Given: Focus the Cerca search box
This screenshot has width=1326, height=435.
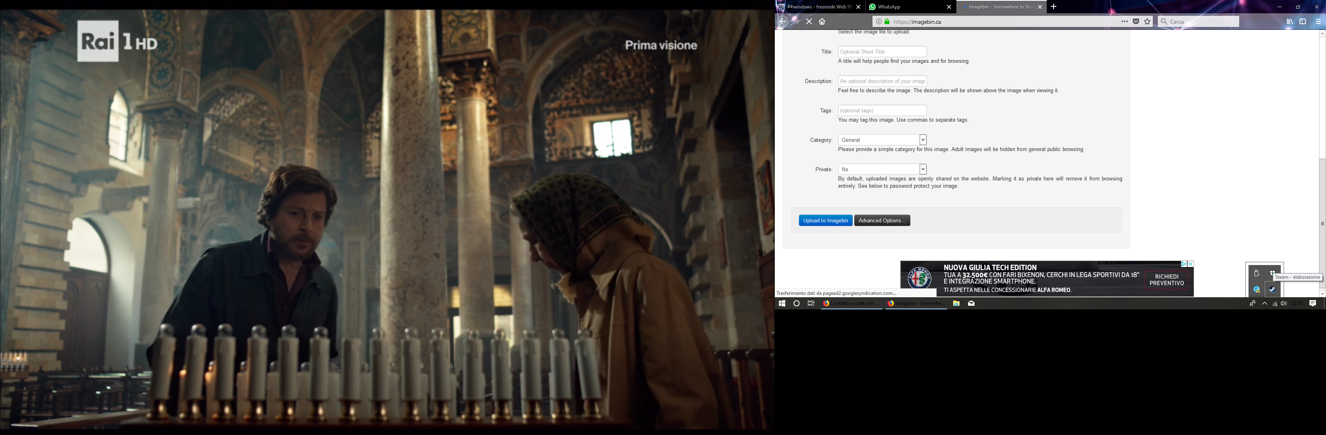Looking at the screenshot, I should point(1198,22).
